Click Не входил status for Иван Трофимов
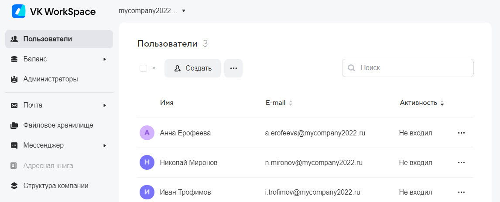Viewport: 500px width, 202px height. (x=415, y=192)
